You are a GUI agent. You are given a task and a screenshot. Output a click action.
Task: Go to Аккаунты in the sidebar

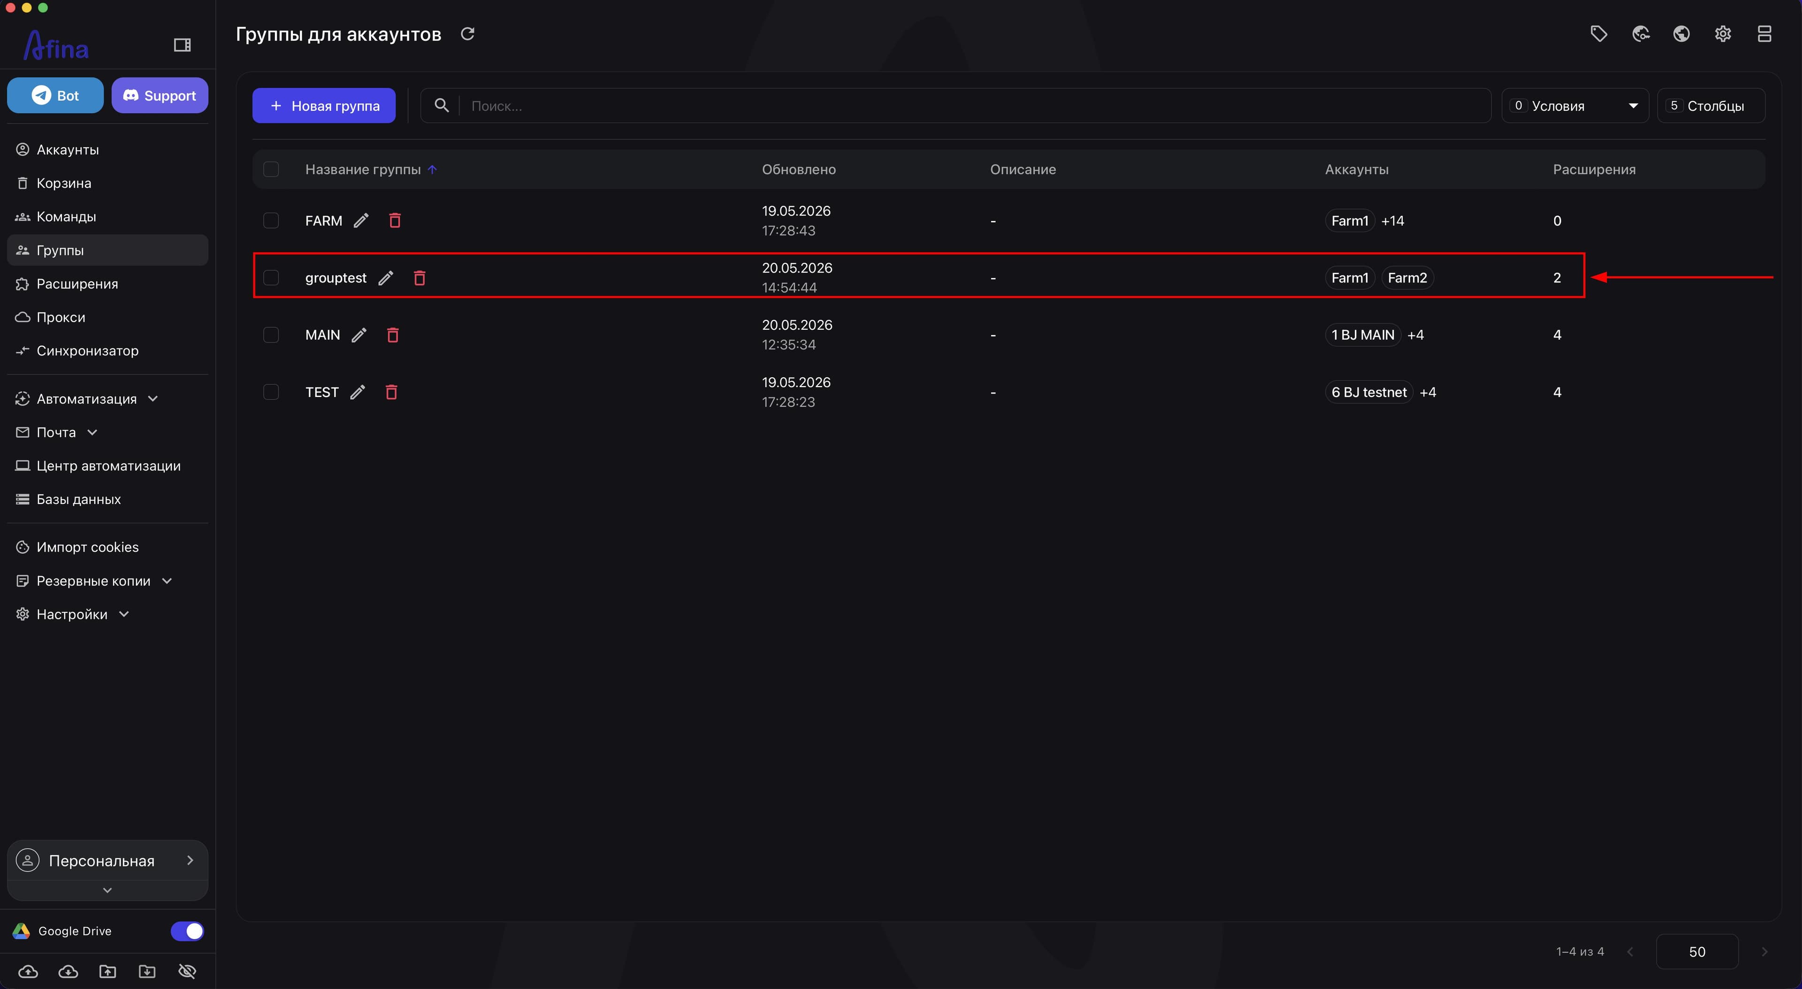tap(67, 150)
